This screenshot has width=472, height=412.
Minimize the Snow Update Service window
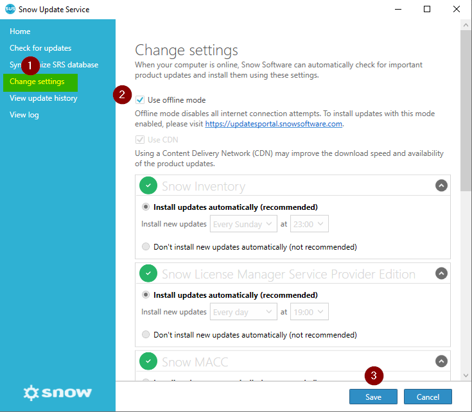398,10
